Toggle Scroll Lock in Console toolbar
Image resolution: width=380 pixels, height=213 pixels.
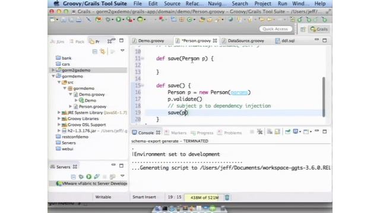277,131
